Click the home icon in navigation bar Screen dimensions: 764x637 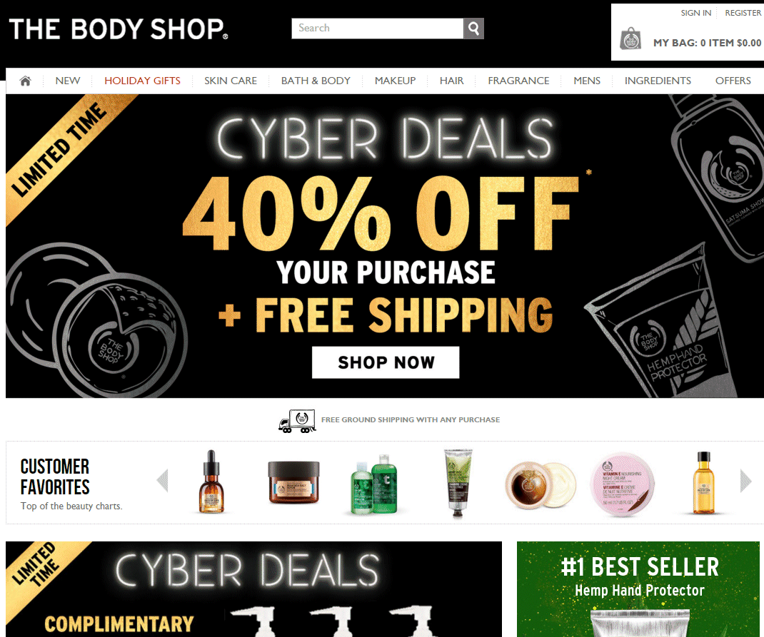tap(25, 81)
